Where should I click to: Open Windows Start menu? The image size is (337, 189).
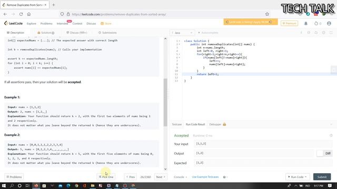(4, 185)
